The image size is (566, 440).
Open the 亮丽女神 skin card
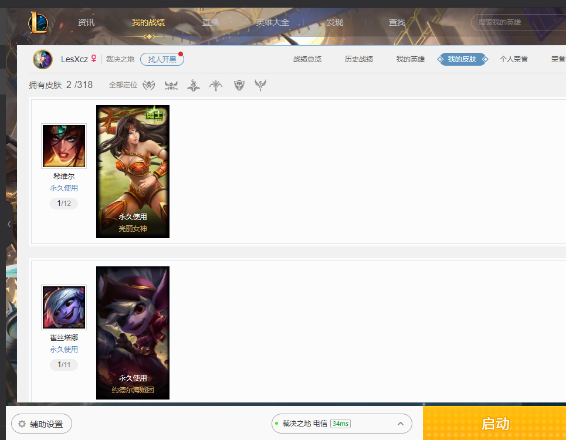[133, 171]
